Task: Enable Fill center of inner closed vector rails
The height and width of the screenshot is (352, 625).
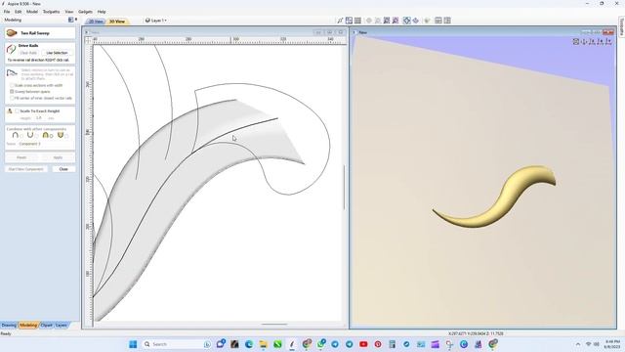Action: [12, 98]
